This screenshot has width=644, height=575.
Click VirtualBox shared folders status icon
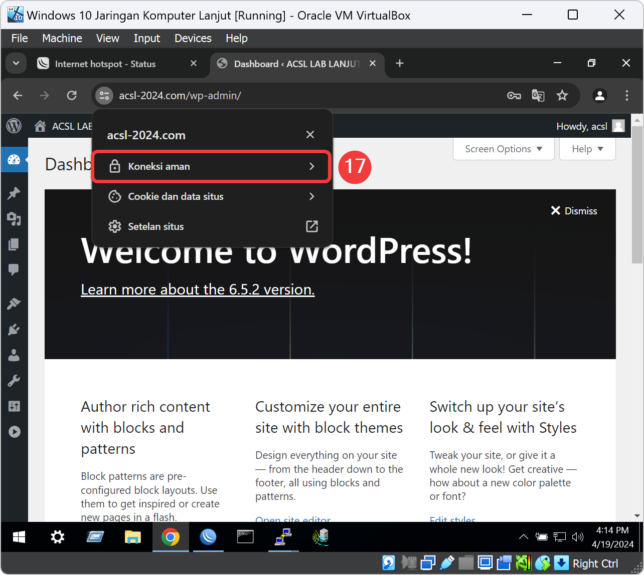[x=466, y=563]
